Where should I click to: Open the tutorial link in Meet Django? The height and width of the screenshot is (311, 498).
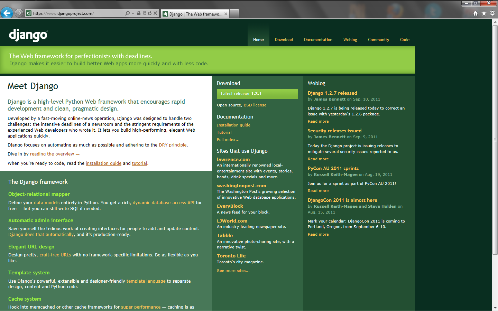click(x=139, y=163)
